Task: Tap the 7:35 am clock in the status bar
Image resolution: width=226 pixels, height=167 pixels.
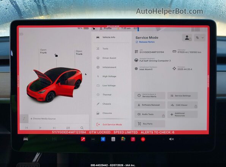Action: pyautogui.click(x=126, y=28)
